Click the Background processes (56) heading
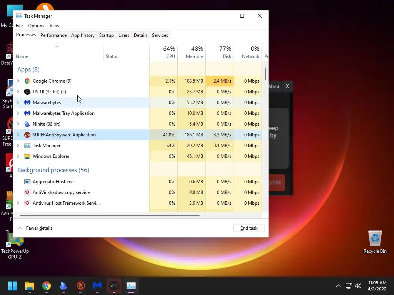Viewport: 394px width, 295px height. click(x=53, y=170)
